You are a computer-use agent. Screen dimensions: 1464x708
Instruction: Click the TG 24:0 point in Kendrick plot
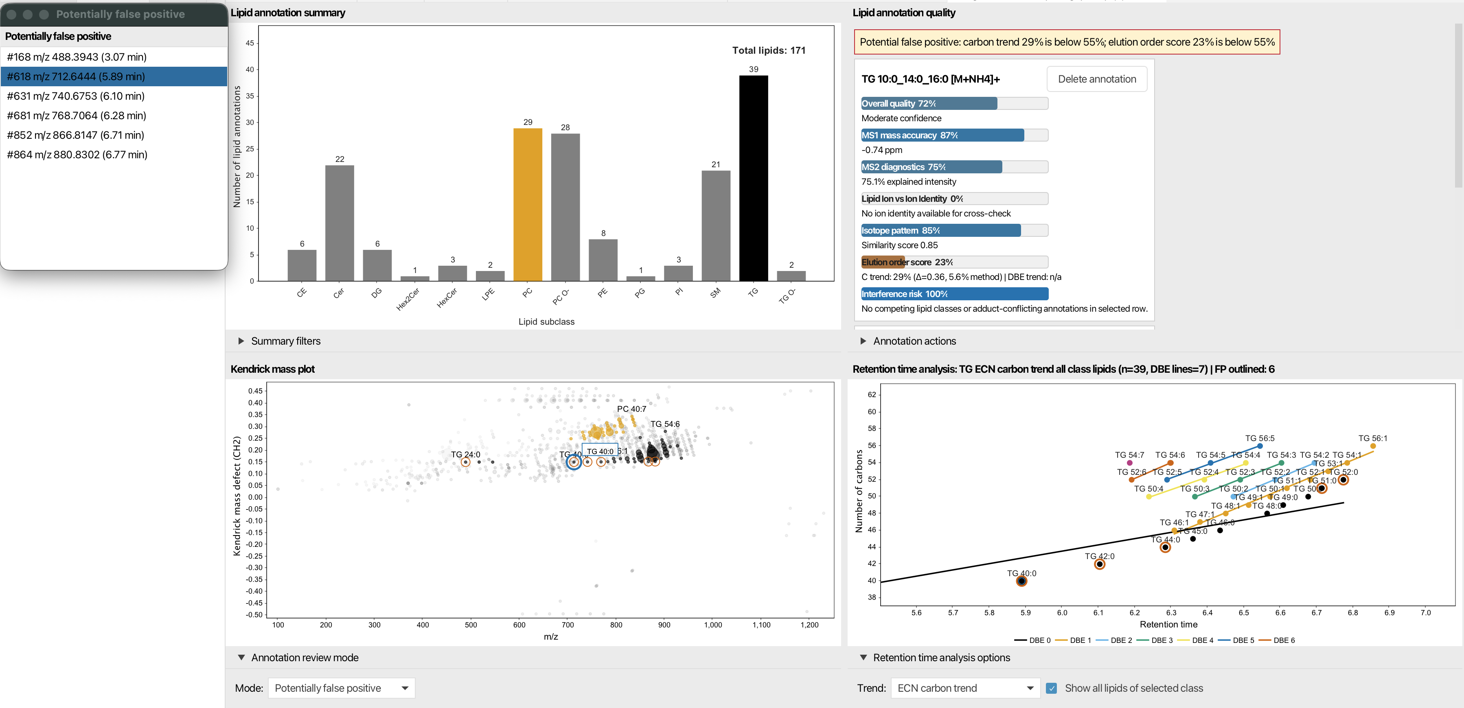tap(465, 462)
